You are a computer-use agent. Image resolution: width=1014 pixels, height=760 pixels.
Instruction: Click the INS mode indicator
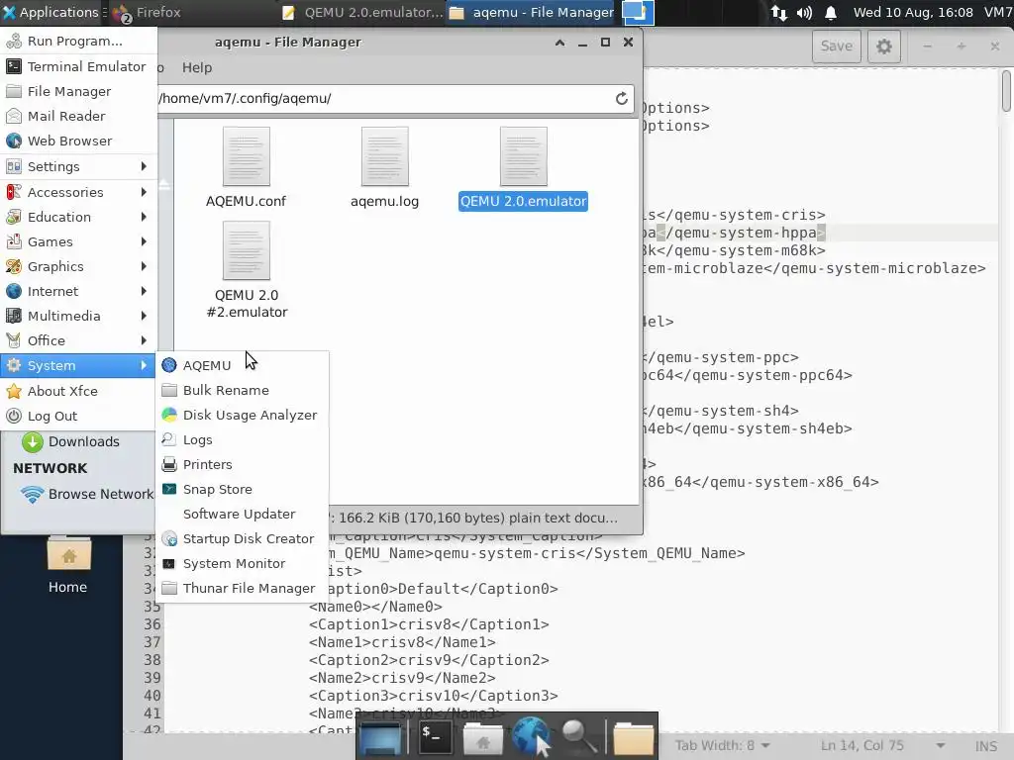tap(985, 746)
